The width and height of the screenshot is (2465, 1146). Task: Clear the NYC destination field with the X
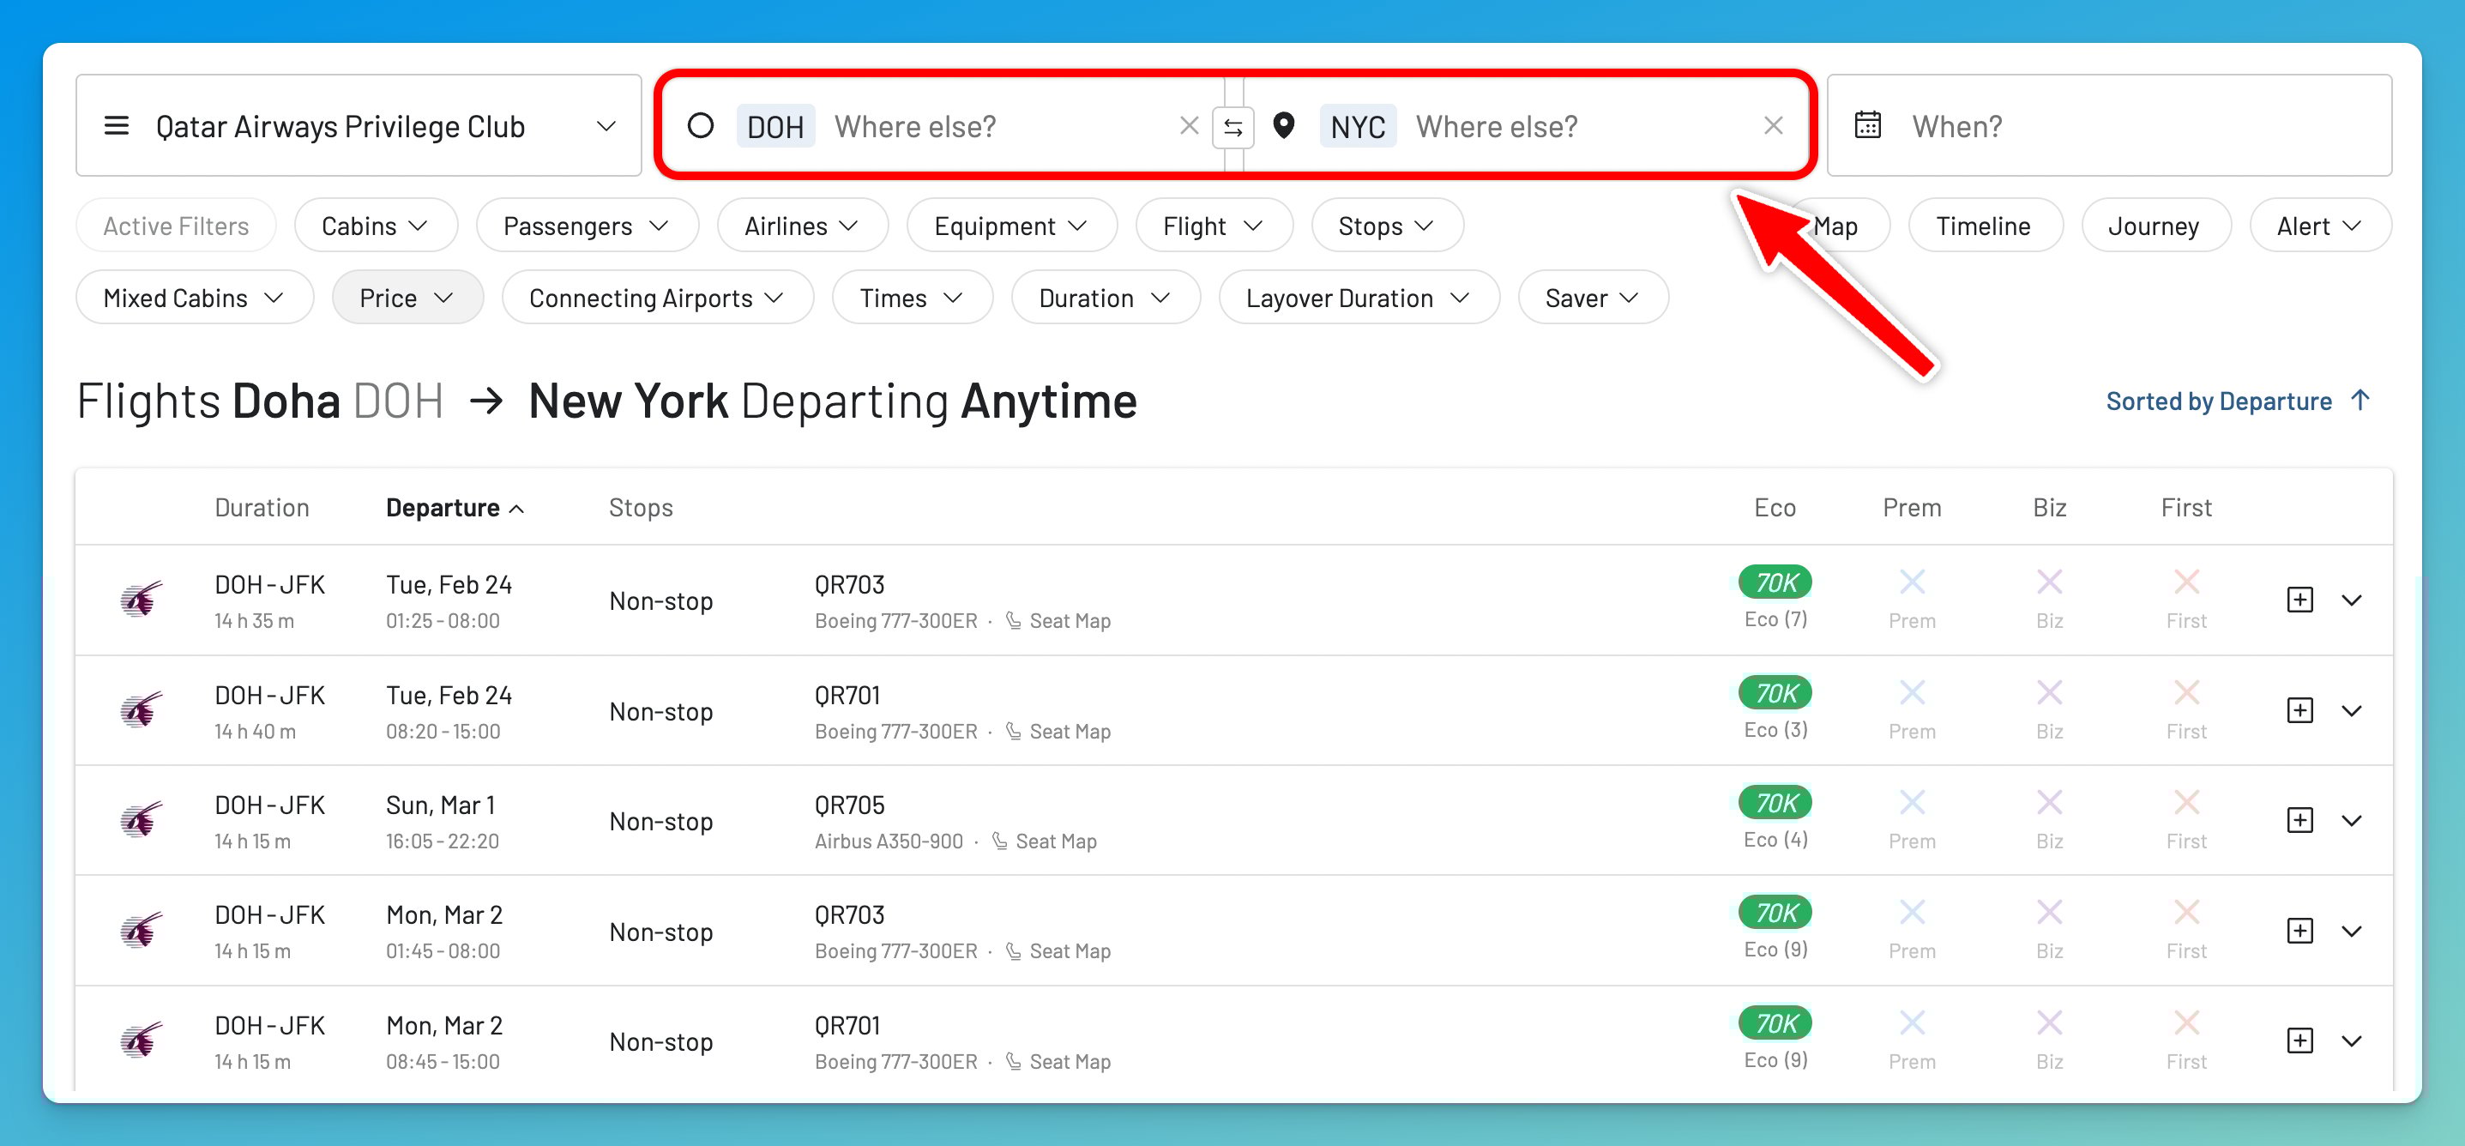coord(1775,125)
